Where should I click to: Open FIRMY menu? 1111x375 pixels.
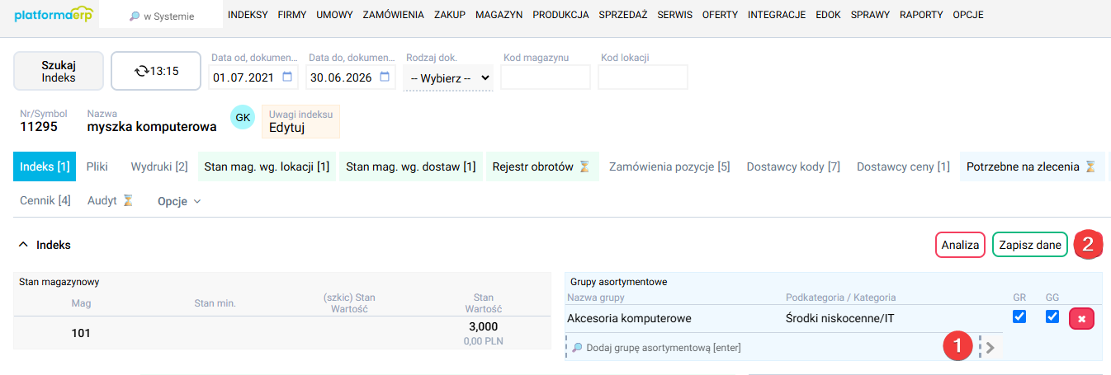(292, 15)
